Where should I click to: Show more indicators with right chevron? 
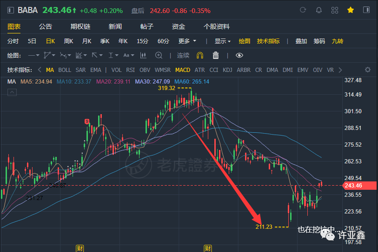tap(340, 70)
